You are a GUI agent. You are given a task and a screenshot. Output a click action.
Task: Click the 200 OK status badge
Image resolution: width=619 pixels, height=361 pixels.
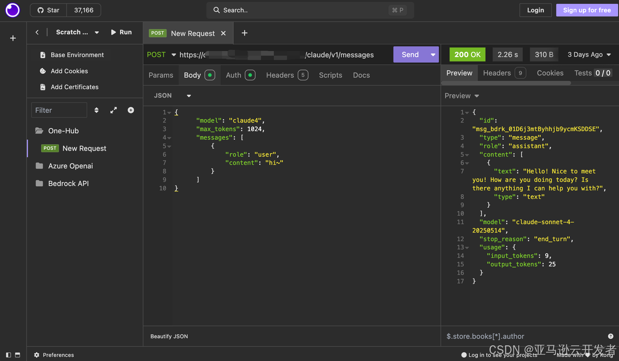(x=467, y=55)
